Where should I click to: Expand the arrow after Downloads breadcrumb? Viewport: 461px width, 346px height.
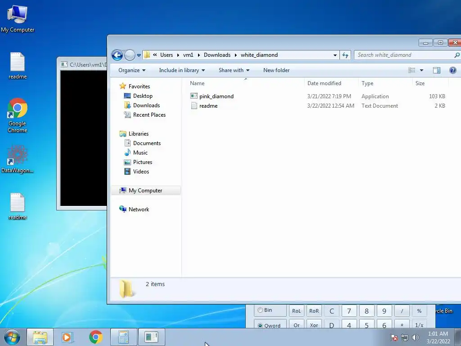click(x=236, y=55)
